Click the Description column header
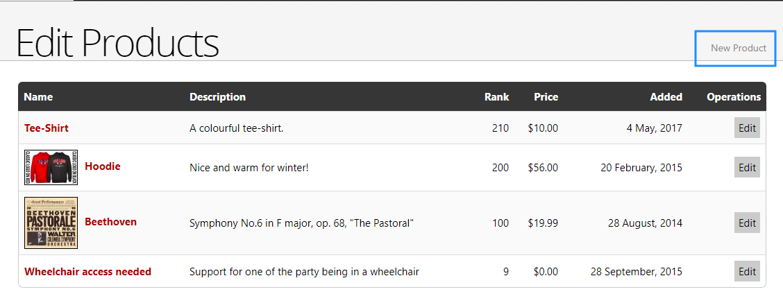The width and height of the screenshot is (783, 303). (217, 97)
